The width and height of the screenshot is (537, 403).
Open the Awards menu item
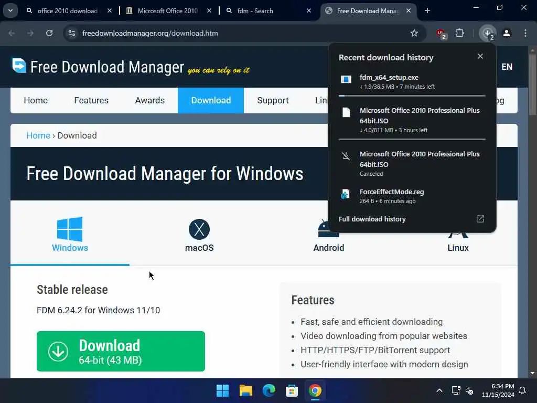pyautogui.click(x=149, y=100)
